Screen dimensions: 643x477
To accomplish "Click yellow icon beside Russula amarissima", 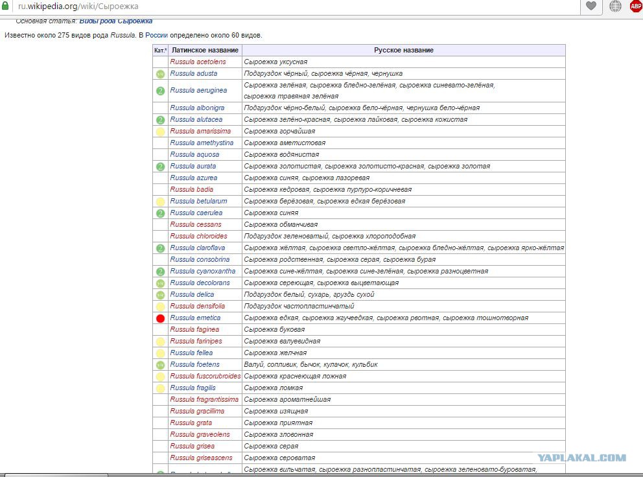I will tap(160, 132).
